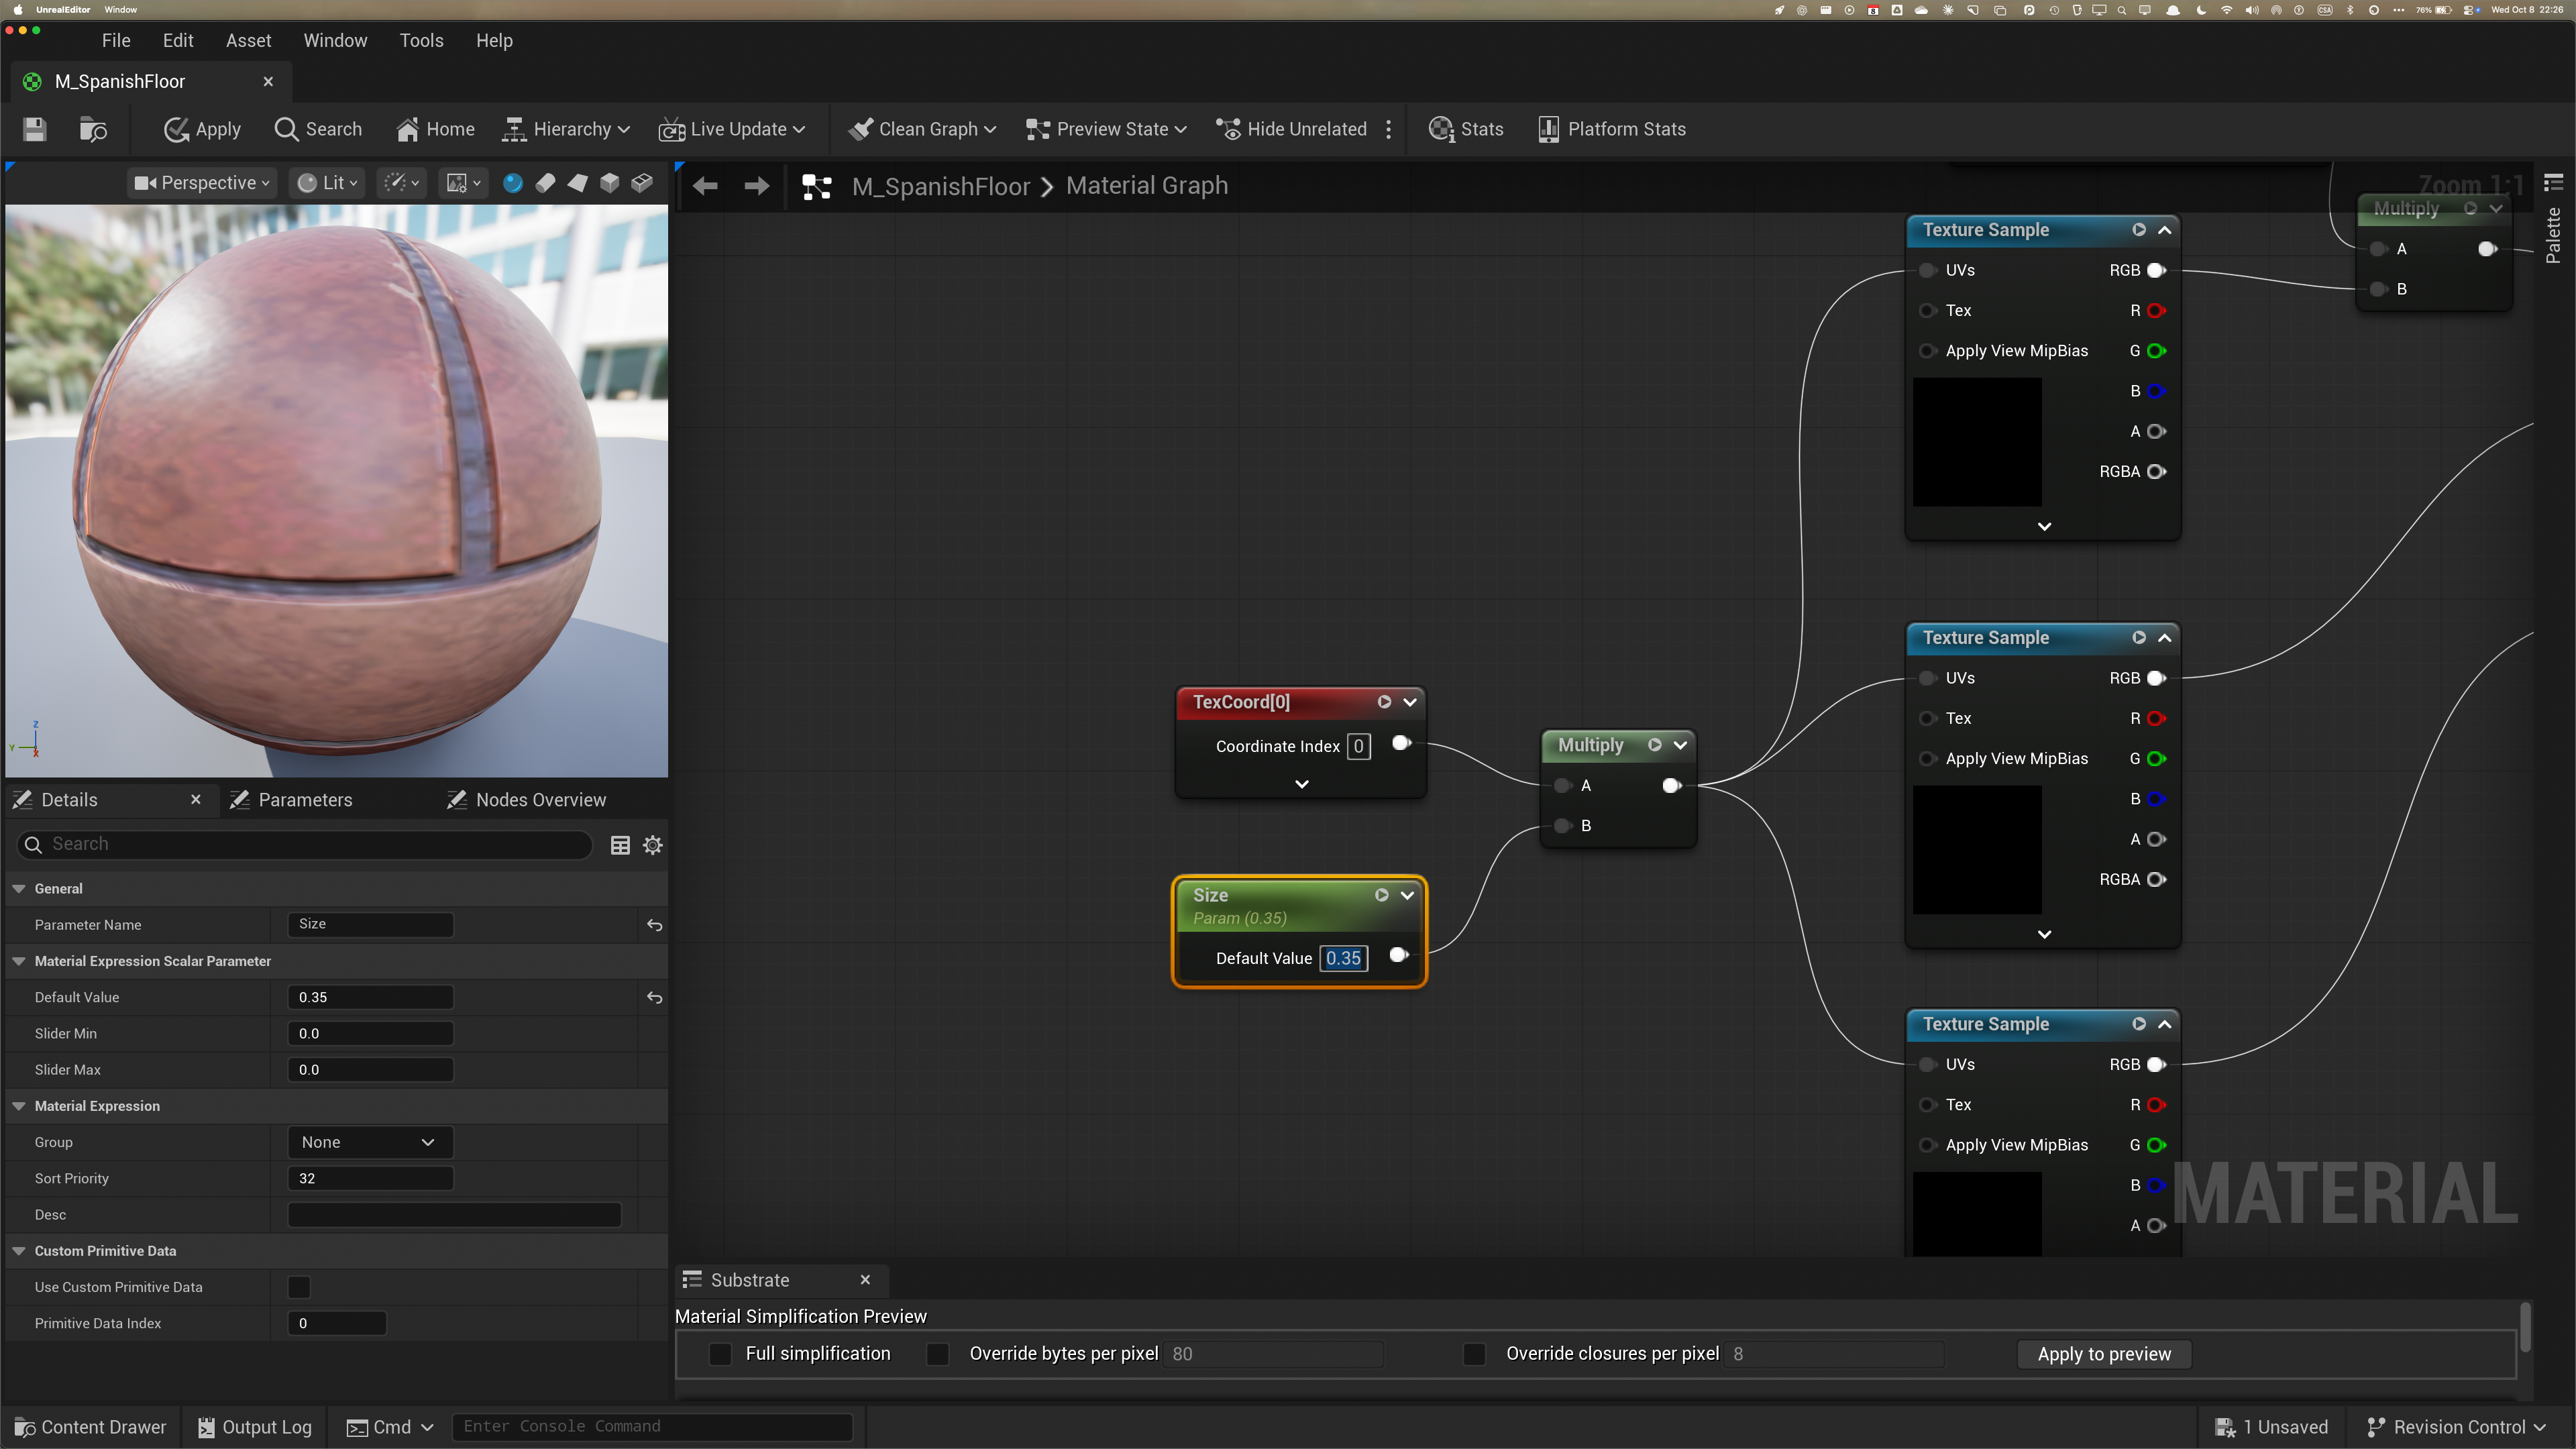Click the Home toolbar button
Image resolution: width=2576 pixels, height=1449 pixels.
[x=435, y=129]
